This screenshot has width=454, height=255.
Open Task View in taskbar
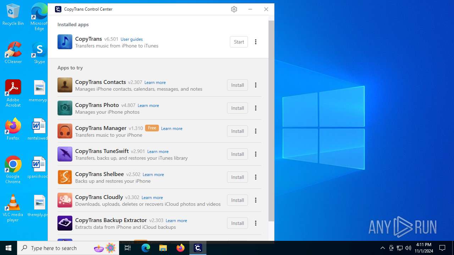coord(128,248)
